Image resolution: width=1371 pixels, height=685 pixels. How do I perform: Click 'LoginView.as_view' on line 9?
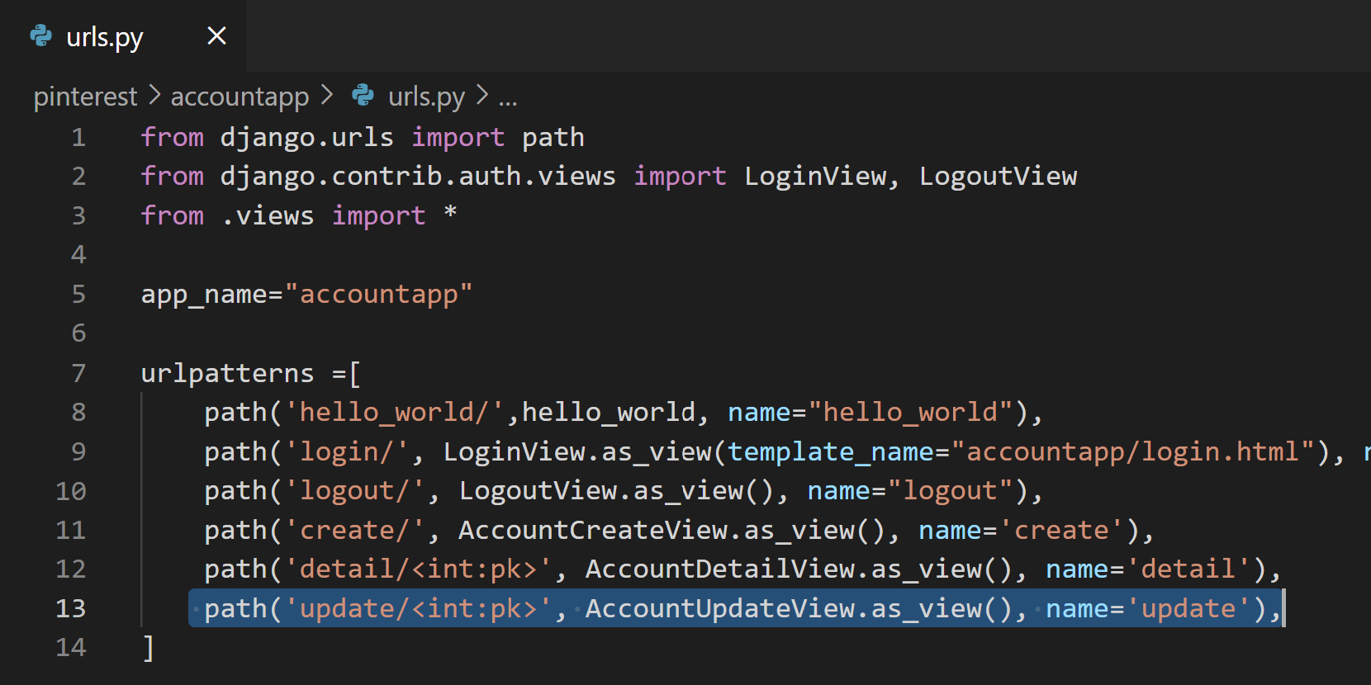pyautogui.click(x=578, y=451)
